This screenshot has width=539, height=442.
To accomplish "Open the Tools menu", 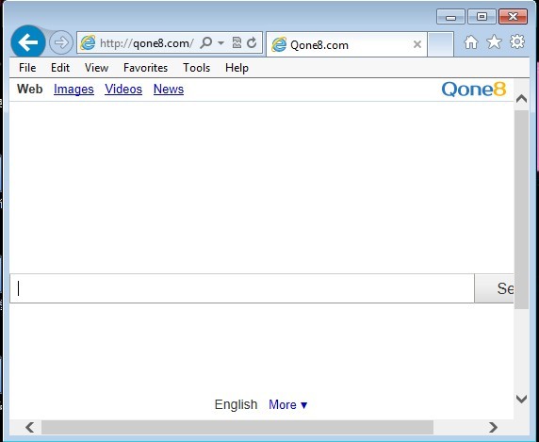I will [x=196, y=68].
